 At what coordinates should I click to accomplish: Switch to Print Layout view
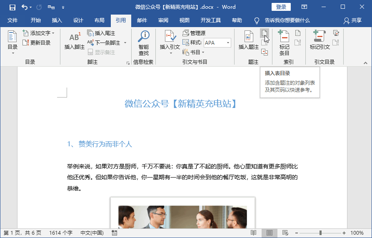click(x=269, y=233)
